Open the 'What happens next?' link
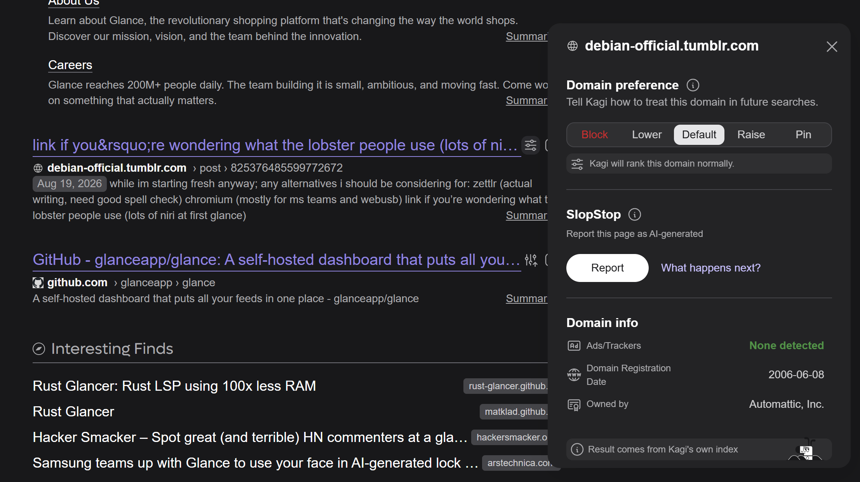The width and height of the screenshot is (860, 482). point(711,268)
